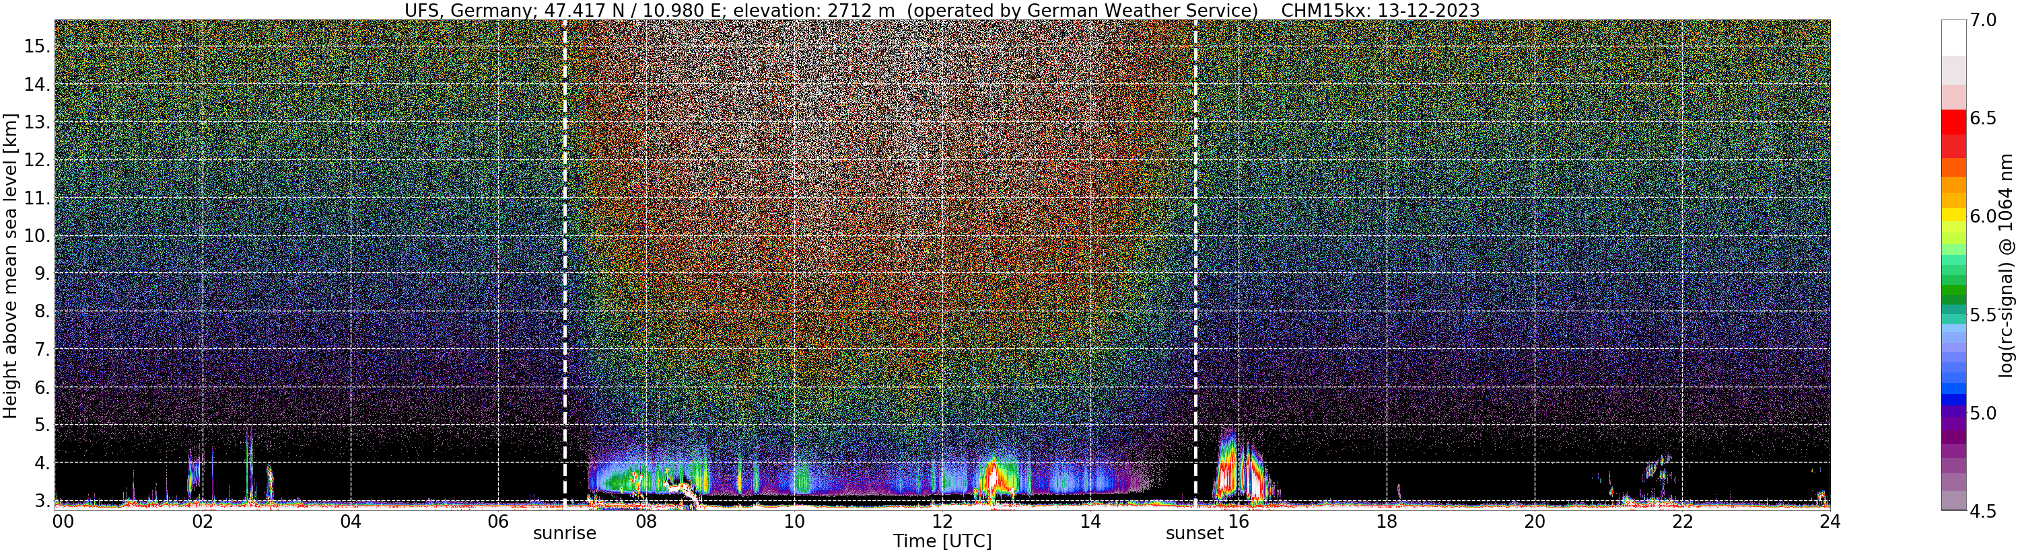Image resolution: width=2020 pixels, height=554 pixels.
Task: Click the height axis tick label '8.'
Action: click(42, 312)
